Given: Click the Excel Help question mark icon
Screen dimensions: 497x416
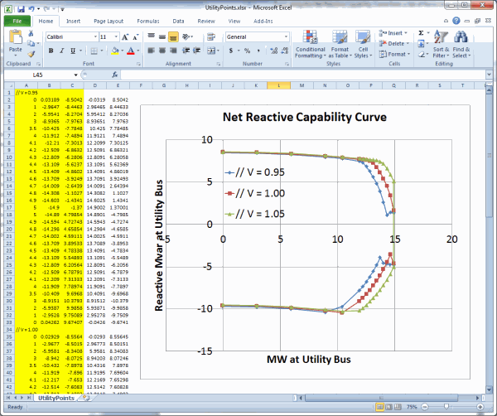Looking at the screenshot, I should point(456,21).
